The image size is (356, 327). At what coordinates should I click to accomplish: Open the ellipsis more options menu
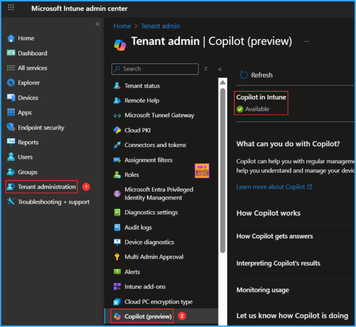pyautogui.click(x=307, y=41)
